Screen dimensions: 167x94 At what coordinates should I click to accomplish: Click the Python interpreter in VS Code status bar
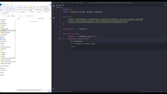tap(60, 92)
